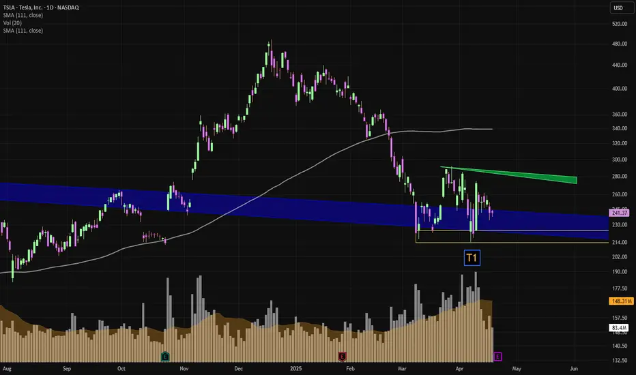This screenshot has width=636, height=375.
Task: Select SMA (111, close) legend above Vol (20)
Action: coord(23,15)
